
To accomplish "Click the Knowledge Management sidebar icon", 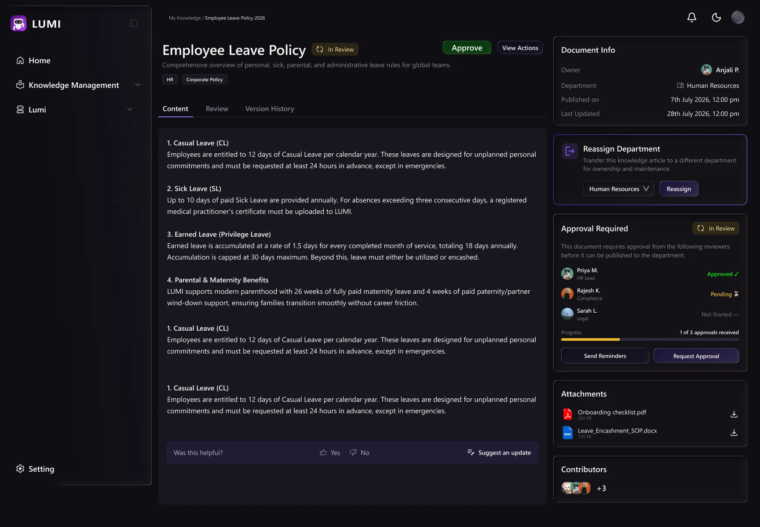I will [x=20, y=85].
